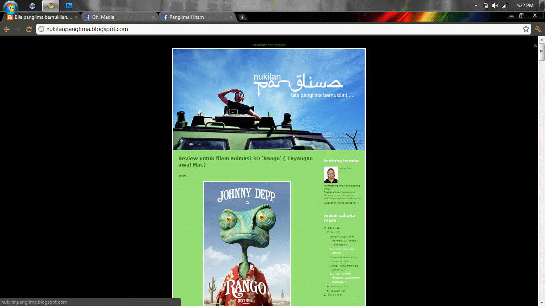The height and width of the screenshot is (306, 545).
Task: Click the page vertical scrollbar thumb
Action: pyautogui.click(x=542, y=52)
